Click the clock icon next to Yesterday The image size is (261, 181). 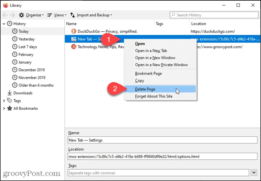click(15, 39)
